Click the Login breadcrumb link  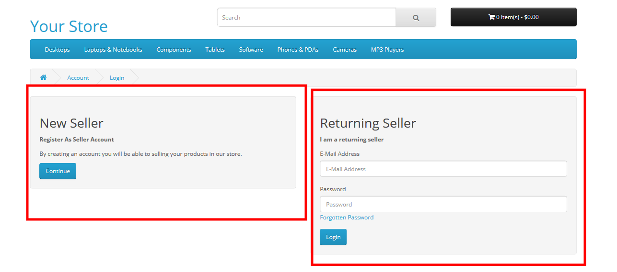coord(117,78)
